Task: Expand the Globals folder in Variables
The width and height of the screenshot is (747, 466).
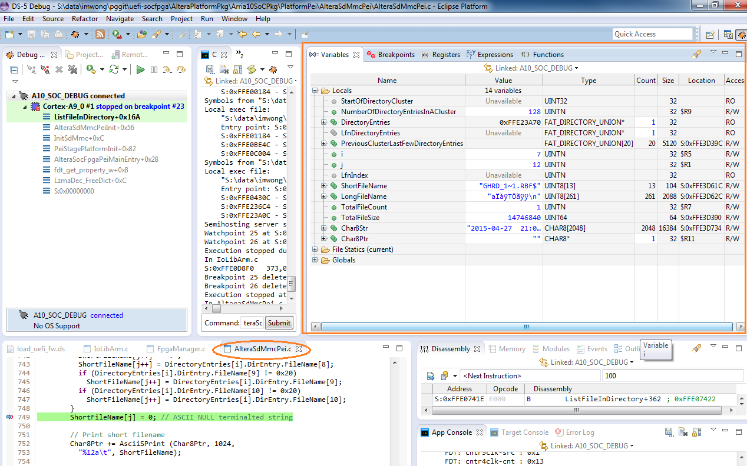Action: 315,260
